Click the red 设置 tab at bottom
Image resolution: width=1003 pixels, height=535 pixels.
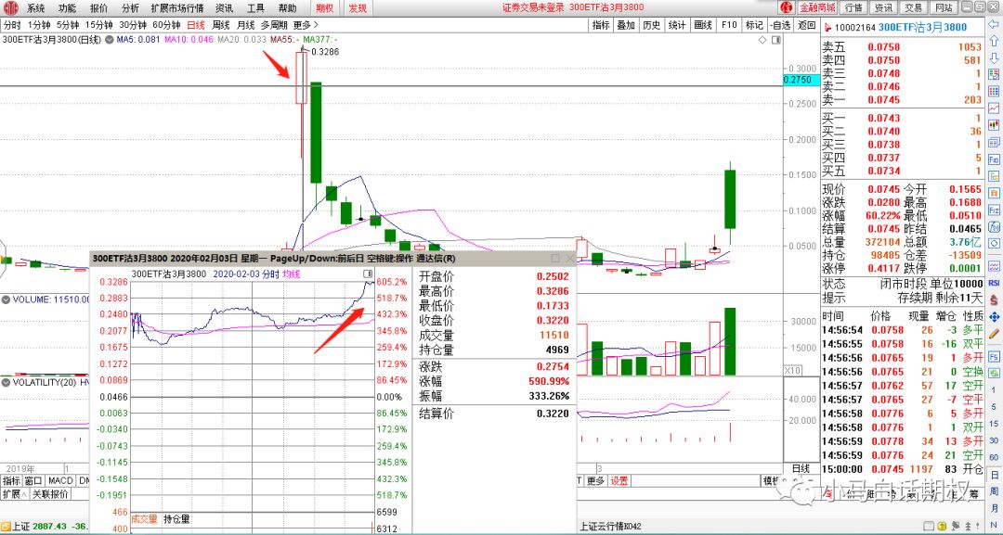[x=619, y=480]
